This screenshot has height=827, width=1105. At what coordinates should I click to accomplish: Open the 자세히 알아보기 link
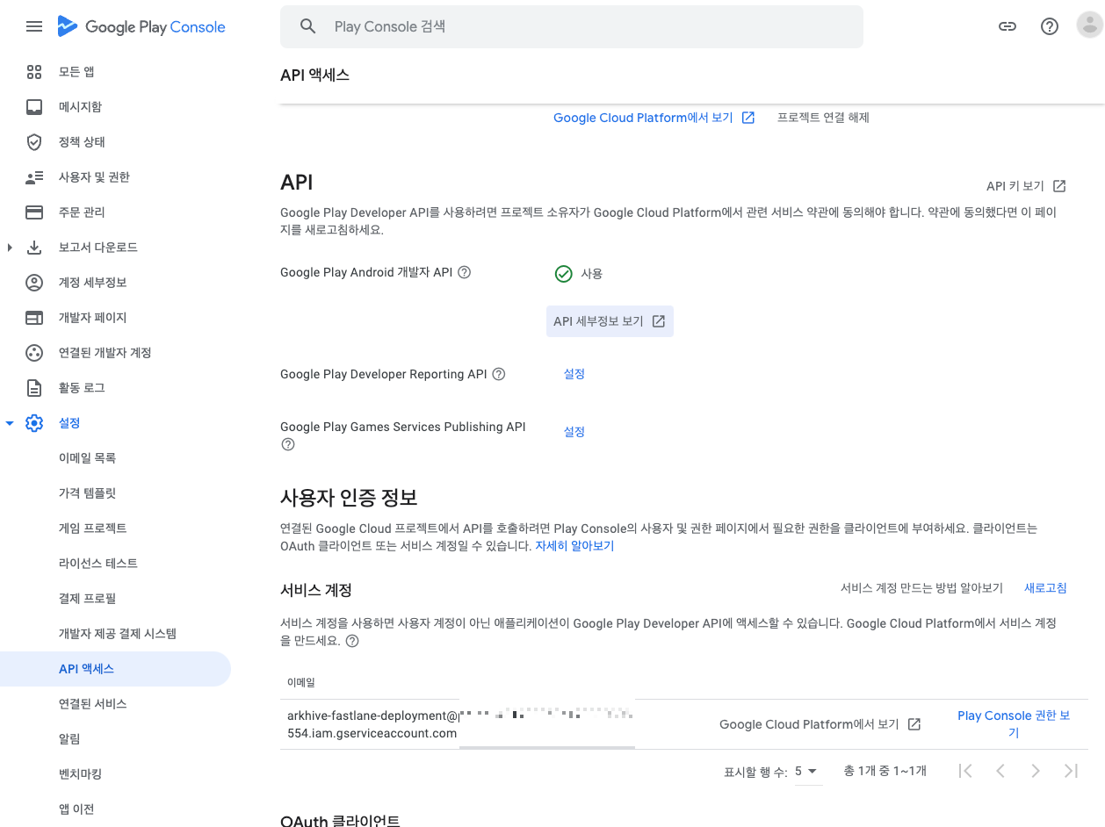(x=574, y=546)
